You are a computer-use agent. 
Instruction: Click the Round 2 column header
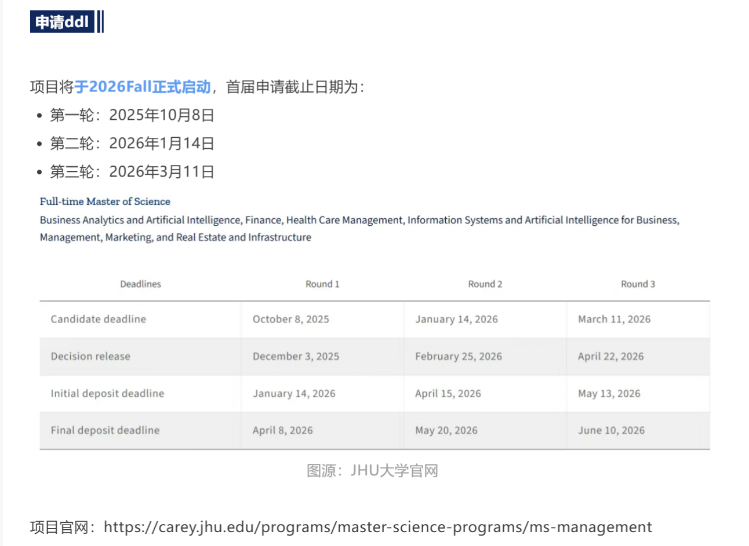485,284
